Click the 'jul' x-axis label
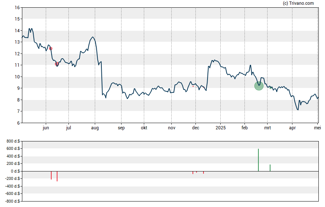This screenshot has width=325, height=207. pyautogui.click(x=68, y=128)
